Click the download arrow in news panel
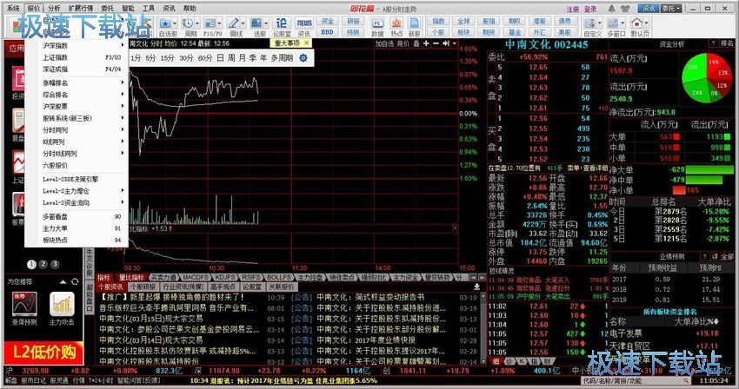Viewport: 739px width, 389px height. pyautogui.click(x=476, y=287)
